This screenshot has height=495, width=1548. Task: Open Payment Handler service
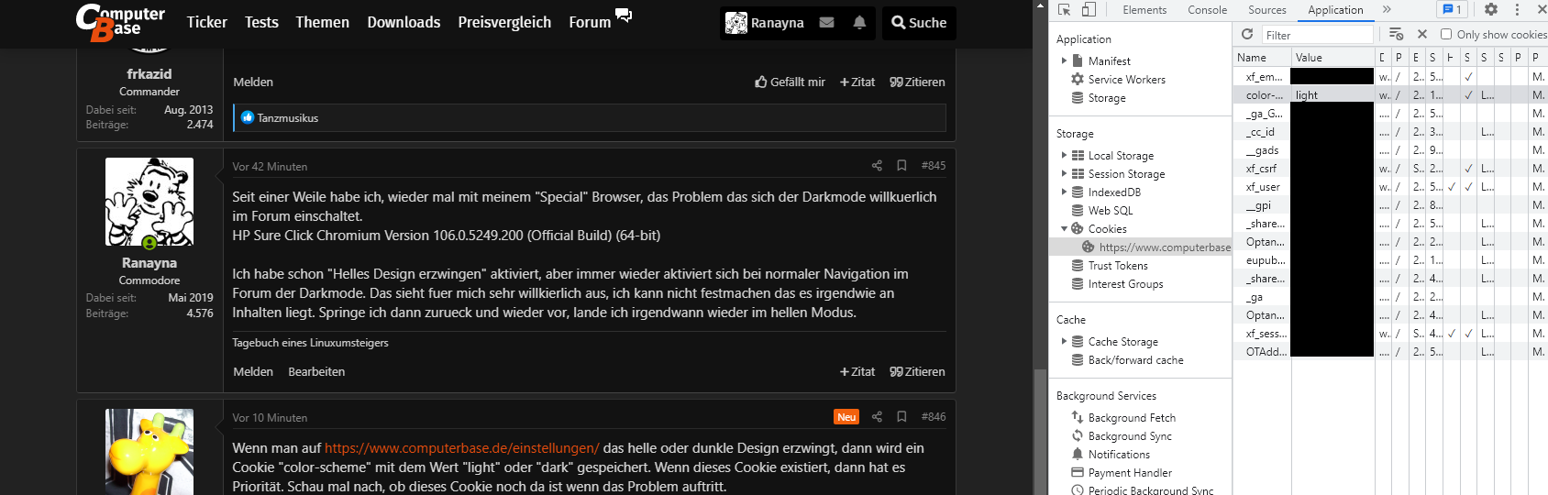tap(1130, 473)
